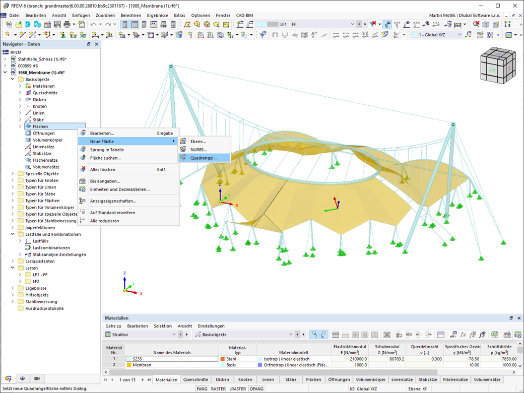524x393 pixels.
Task: Select Stahlbemessung folder in Navigator
Action: (41, 301)
